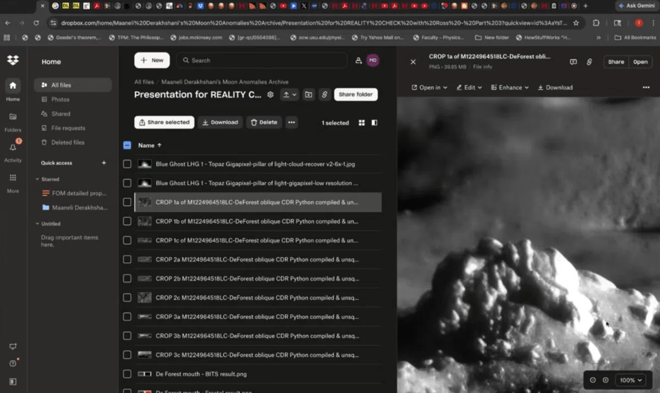
Task: Click the folder settings gear icon
Action: 271,95
